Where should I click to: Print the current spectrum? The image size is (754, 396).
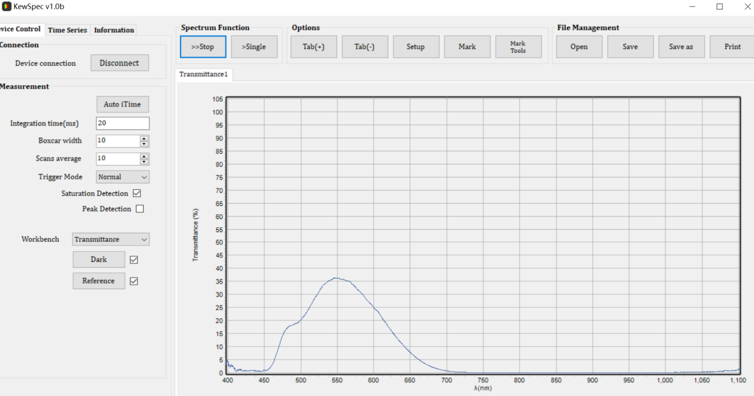coord(732,47)
